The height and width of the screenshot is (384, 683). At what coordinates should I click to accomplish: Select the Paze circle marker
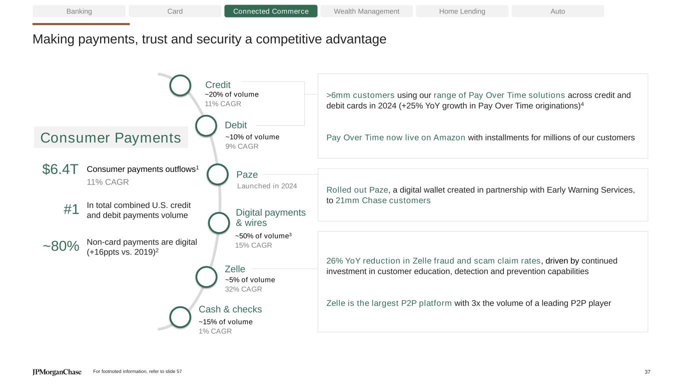217,174
